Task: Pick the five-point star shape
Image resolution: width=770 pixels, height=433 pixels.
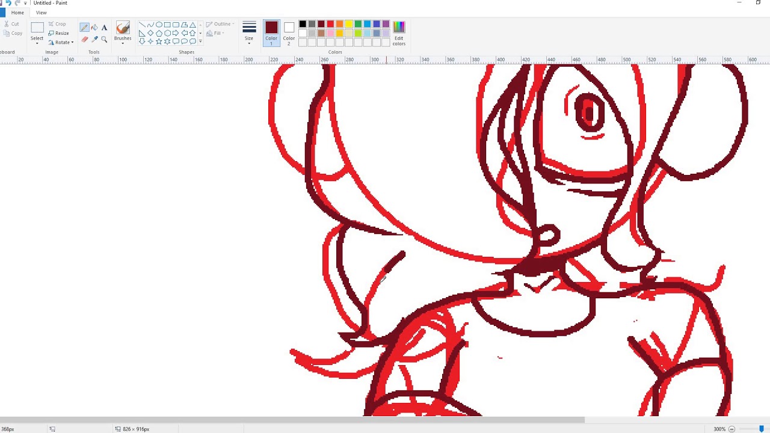Action: (159, 41)
